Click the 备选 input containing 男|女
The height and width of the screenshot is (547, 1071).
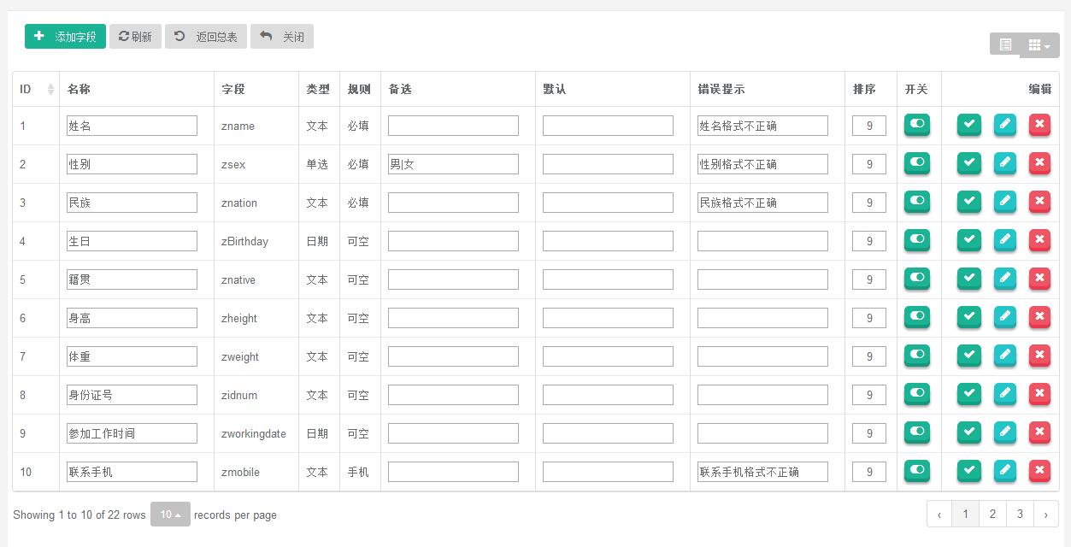pyautogui.click(x=453, y=164)
